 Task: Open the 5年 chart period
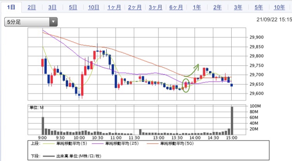259,7
